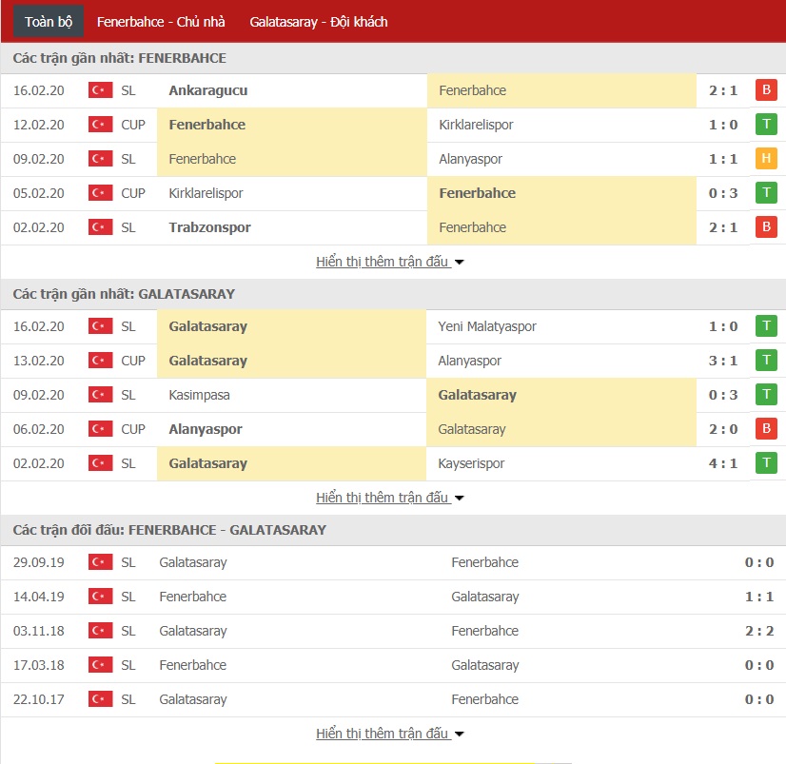The image size is (786, 764).
Task: Click Galatasaray home in 03.11.18 derby row
Action: click(193, 631)
